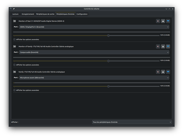183x137 pixels.
Task: Click the Navi 31 monitor volume slider handle
Action: (108, 35)
